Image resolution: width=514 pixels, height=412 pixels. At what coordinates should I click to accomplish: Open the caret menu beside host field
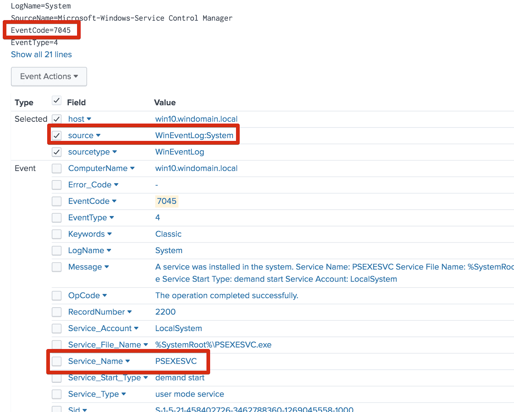(x=89, y=119)
